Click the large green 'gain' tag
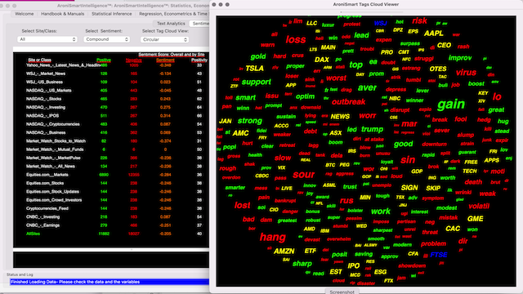The image size is (523, 294). pyautogui.click(x=451, y=105)
